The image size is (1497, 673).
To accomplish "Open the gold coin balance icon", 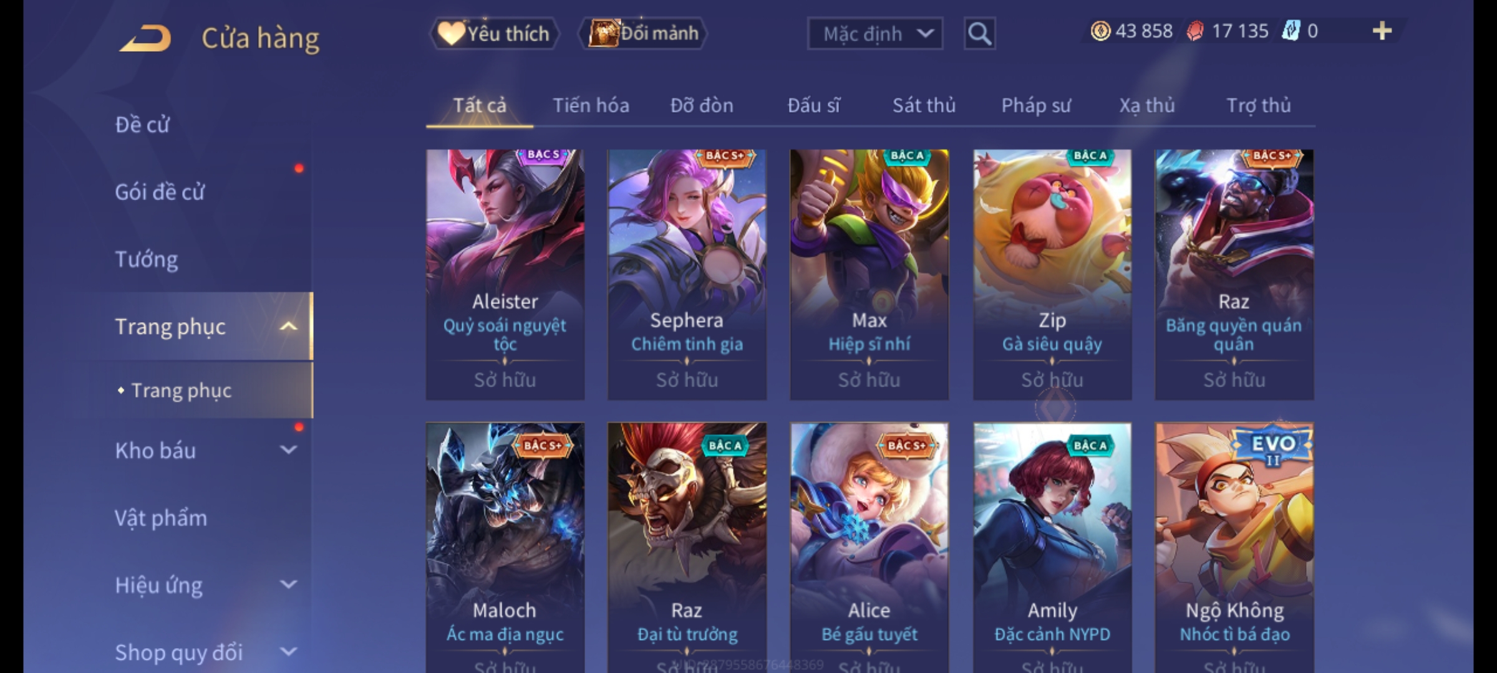I will (1100, 31).
